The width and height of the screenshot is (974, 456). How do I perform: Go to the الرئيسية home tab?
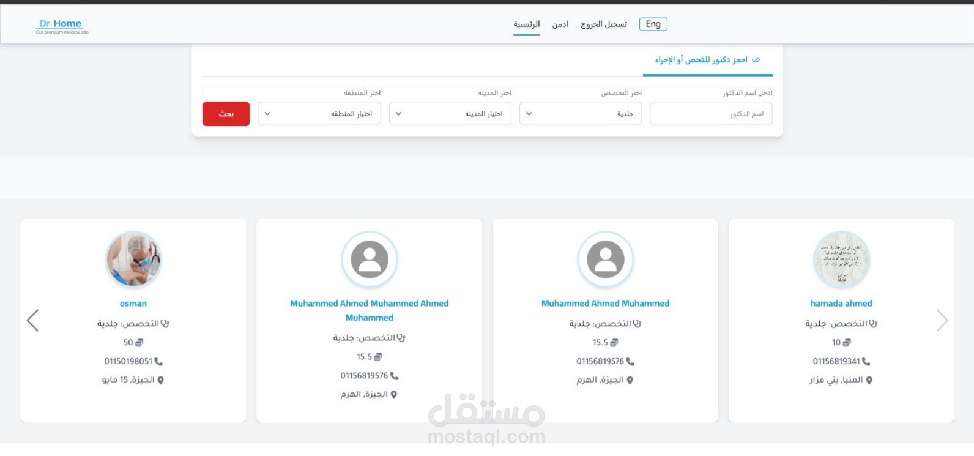coord(526,24)
